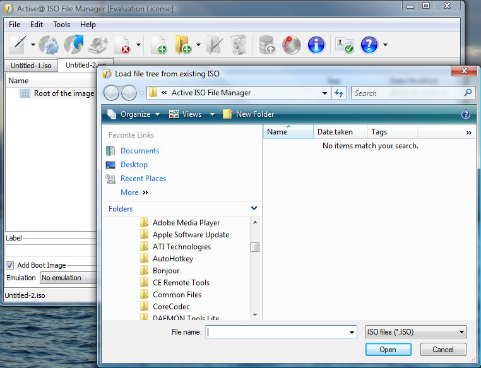Click the Open button
This screenshot has width=481, height=368.
[x=388, y=350]
